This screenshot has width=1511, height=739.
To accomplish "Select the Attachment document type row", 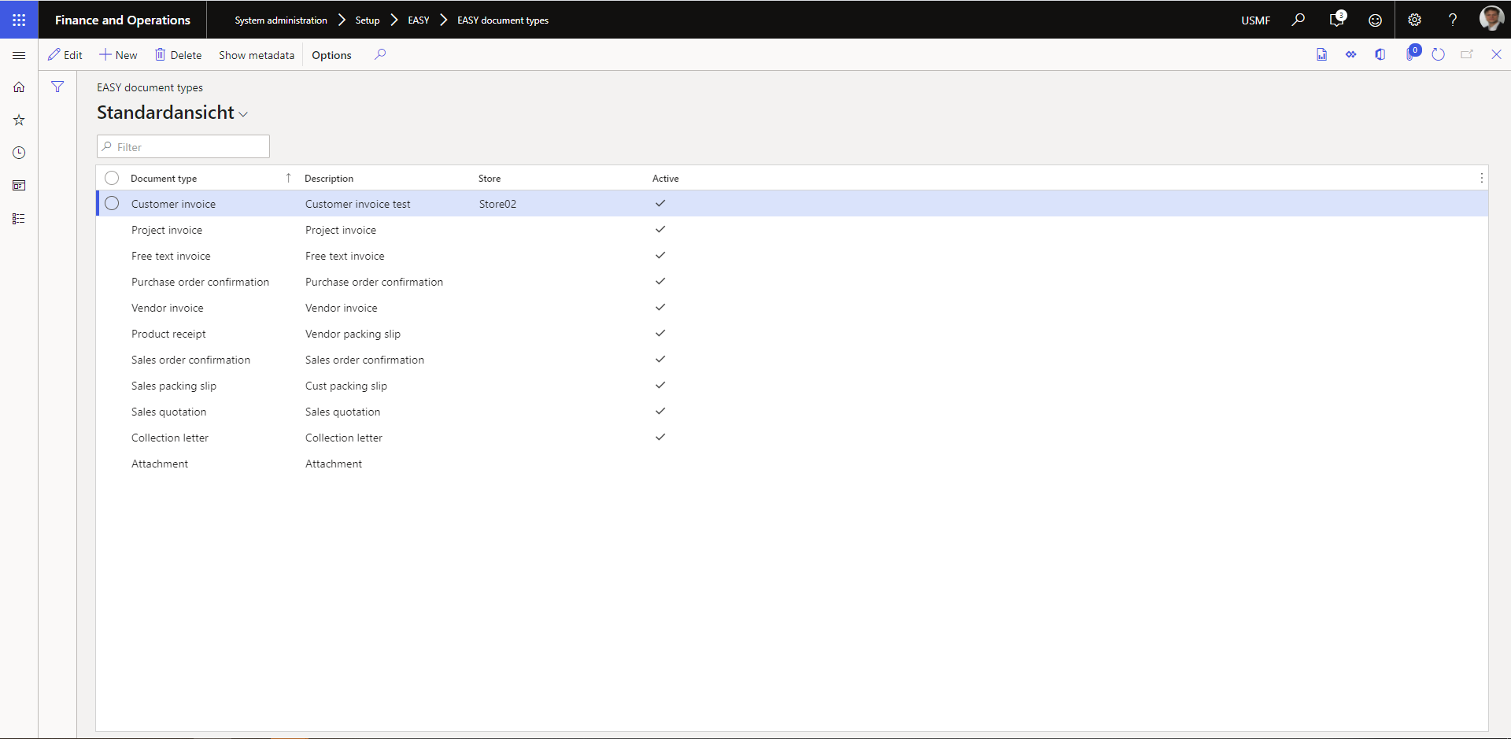I will tap(160, 464).
